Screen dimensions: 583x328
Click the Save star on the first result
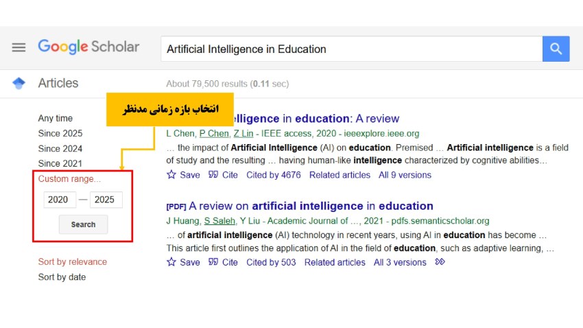[x=171, y=174]
